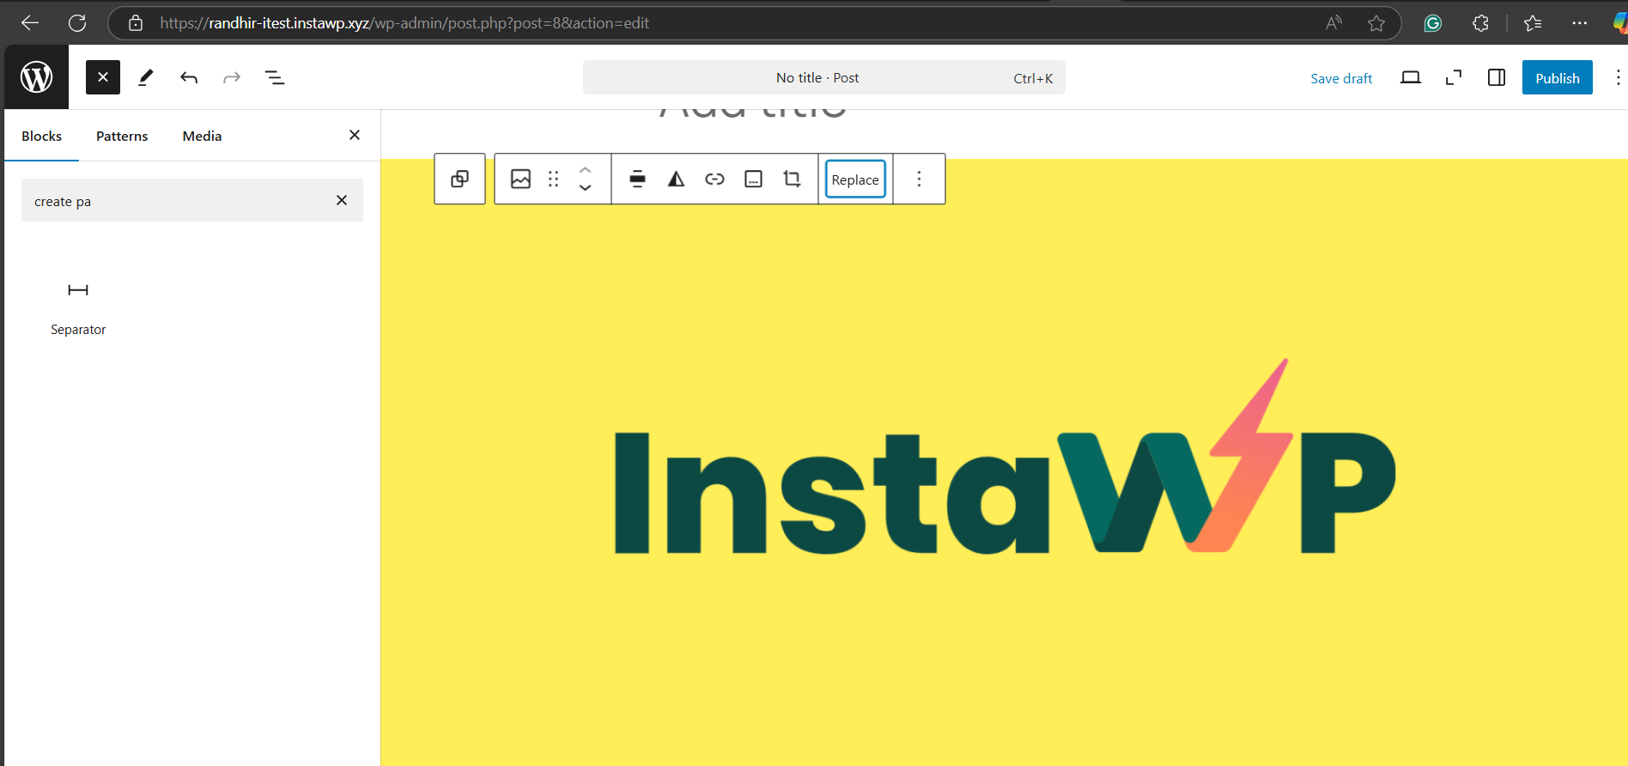Open browser Favorites list
1628x766 pixels.
coord(1533,23)
